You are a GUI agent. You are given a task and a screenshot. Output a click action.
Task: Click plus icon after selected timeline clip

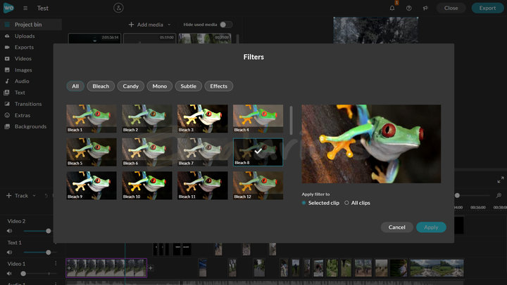point(151,268)
